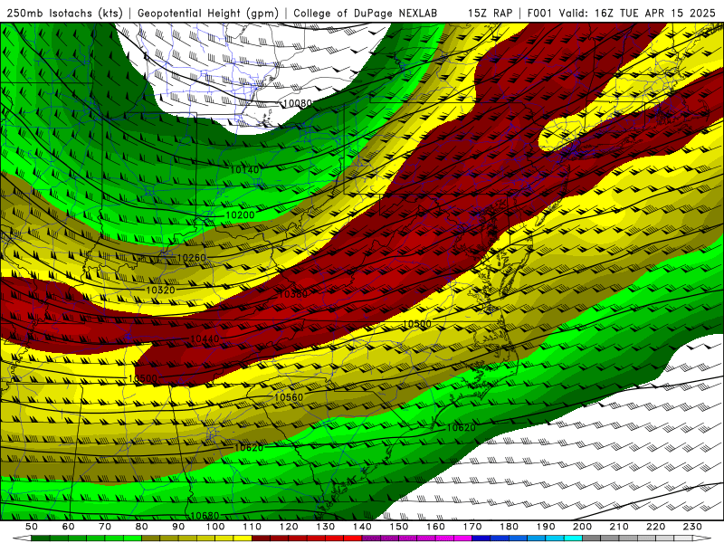
Task: Click the 10320 height contour label
Action: click(161, 290)
